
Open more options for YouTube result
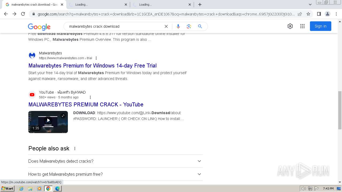tap(90, 97)
